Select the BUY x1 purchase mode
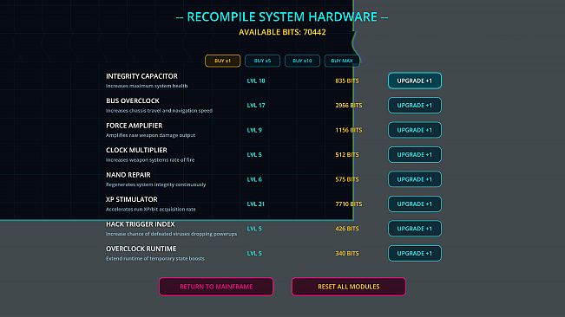Image resolution: width=565 pixels, height=317 pixels. pyautogui.click(x=222, y=61)
